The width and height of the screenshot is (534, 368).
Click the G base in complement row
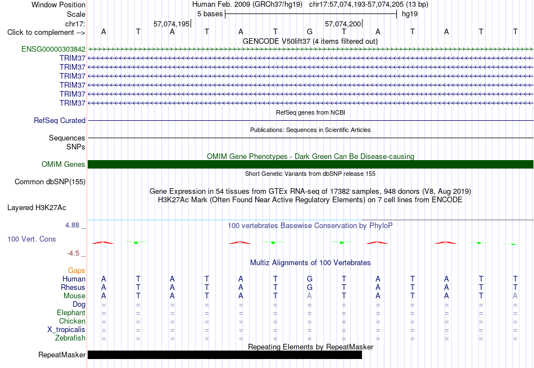(x=310, y=31)
